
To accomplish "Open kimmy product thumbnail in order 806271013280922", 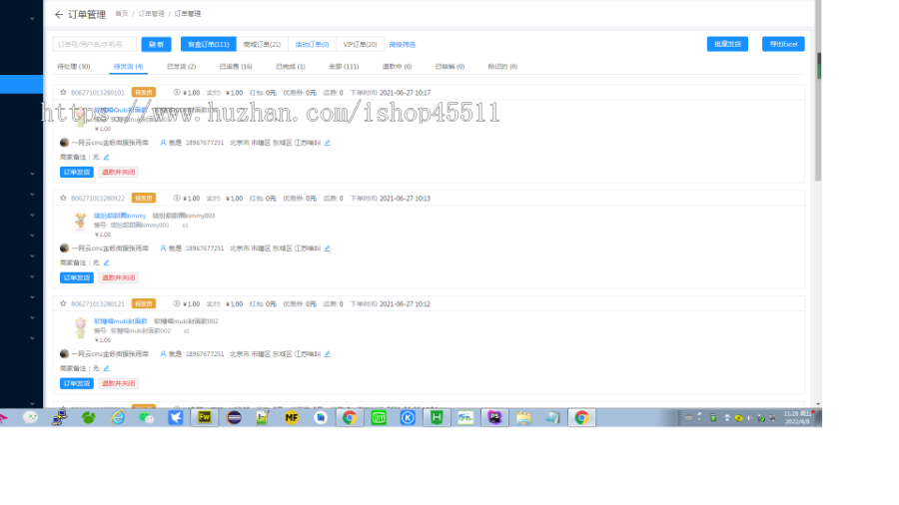I will coord(80,222).
